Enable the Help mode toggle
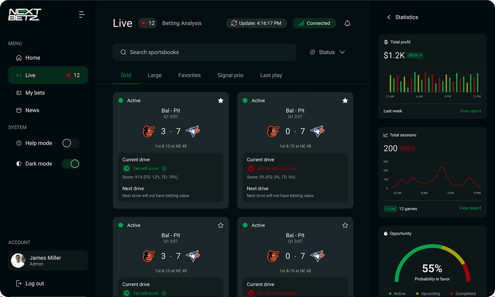 pyautogui.click(x=71, y=143)
